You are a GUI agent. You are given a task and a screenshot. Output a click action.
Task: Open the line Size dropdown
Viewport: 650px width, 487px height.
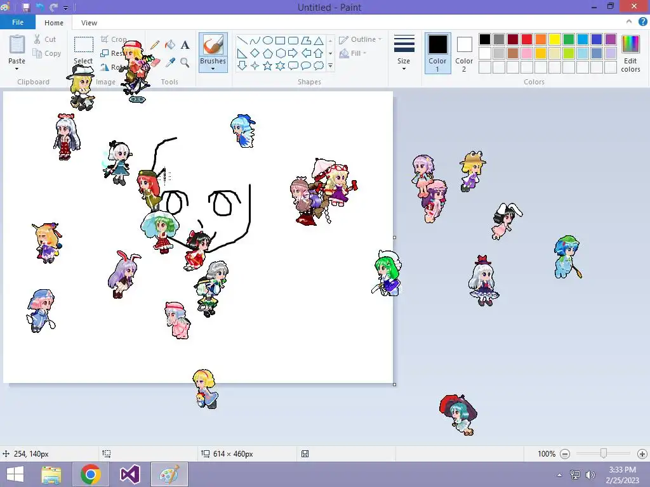click(404, 53)
